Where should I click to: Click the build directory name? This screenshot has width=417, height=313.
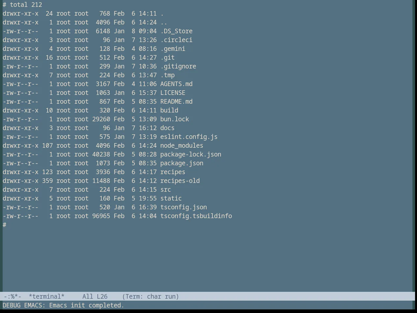(x=169, y=111)
